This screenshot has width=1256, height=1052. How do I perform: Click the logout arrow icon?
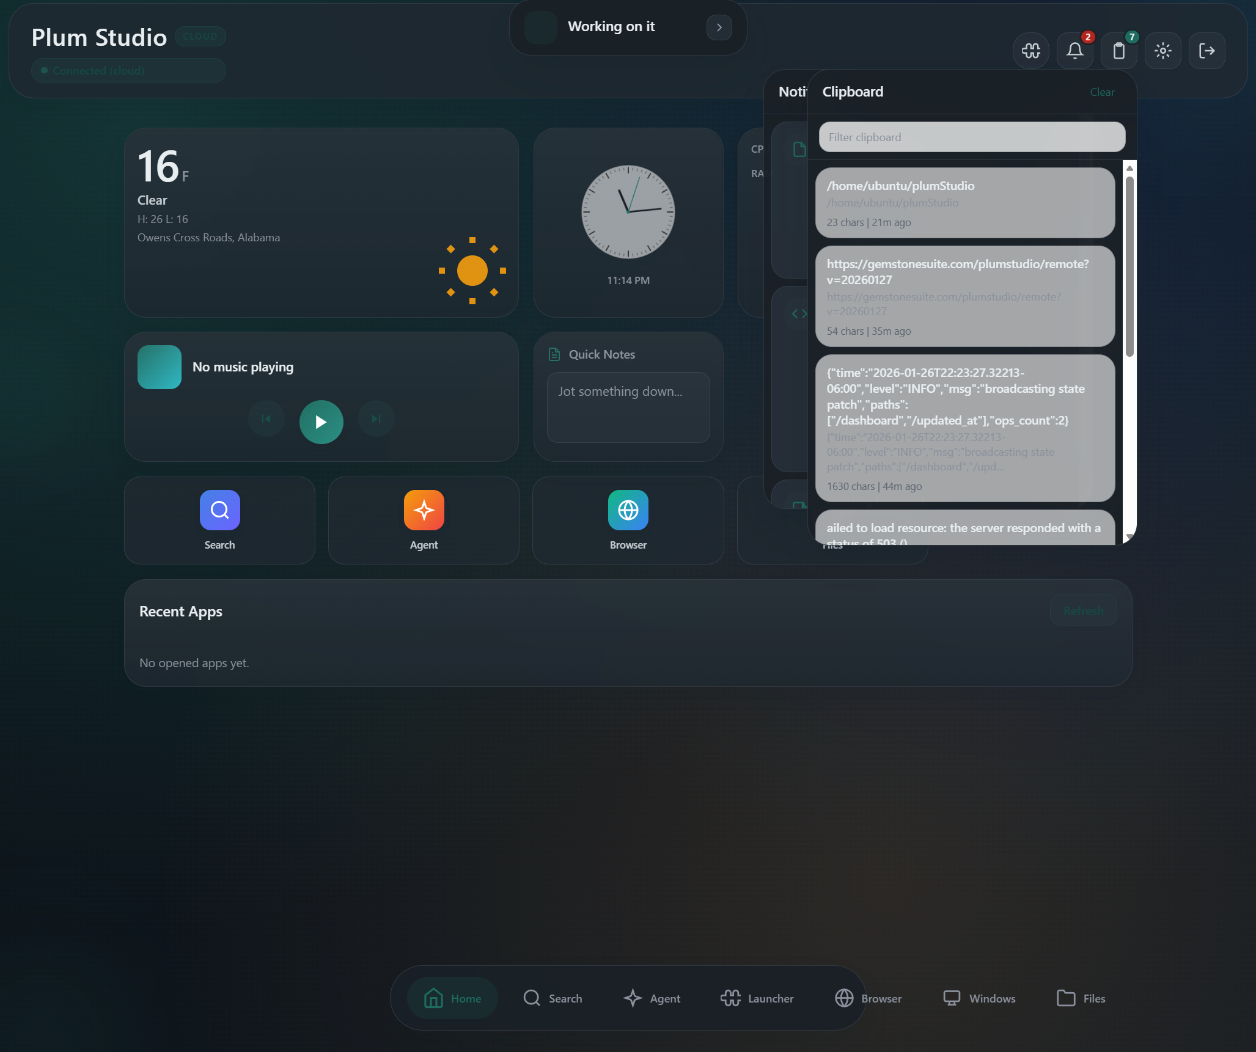(1206, 51)
